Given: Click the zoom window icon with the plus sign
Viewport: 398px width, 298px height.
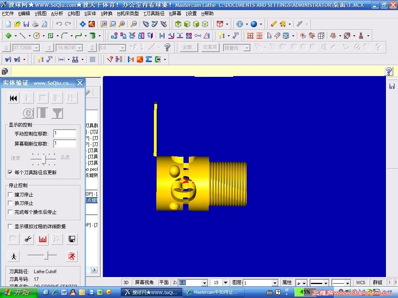Looking at the screenshot, I should pyautogui.click(x=103, y=24).
